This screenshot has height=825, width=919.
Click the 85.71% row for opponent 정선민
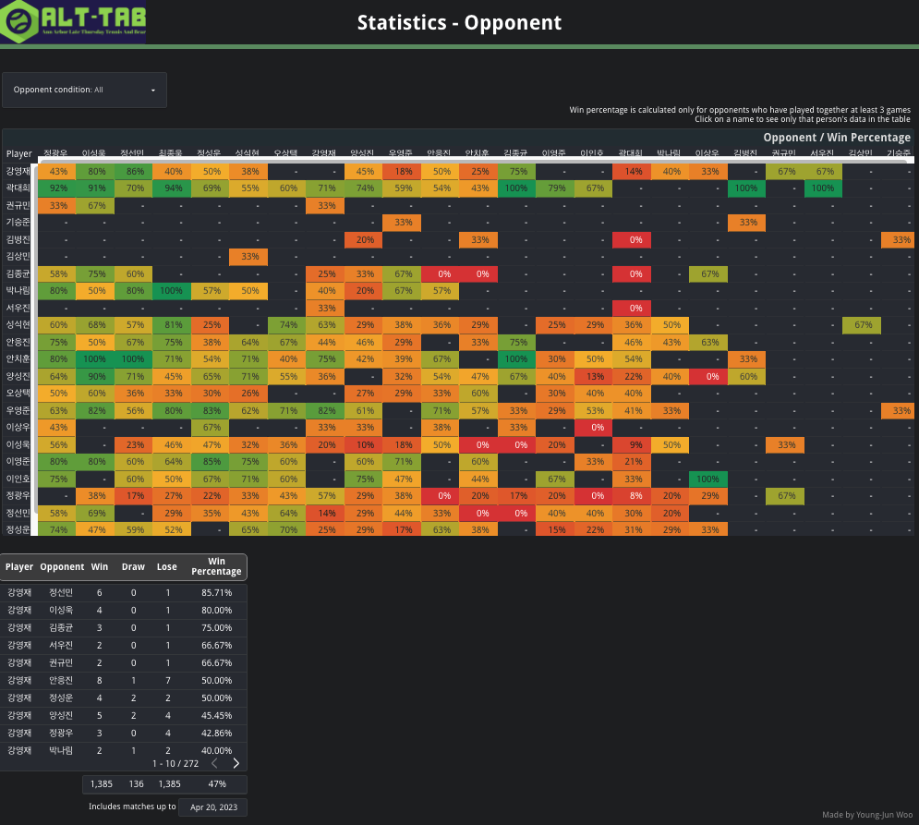tap(216, 592)
